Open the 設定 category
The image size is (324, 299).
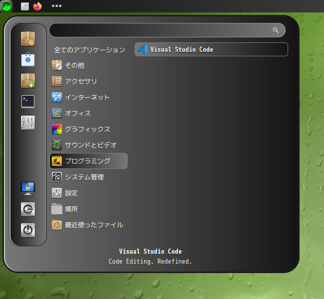pos(88,193)
